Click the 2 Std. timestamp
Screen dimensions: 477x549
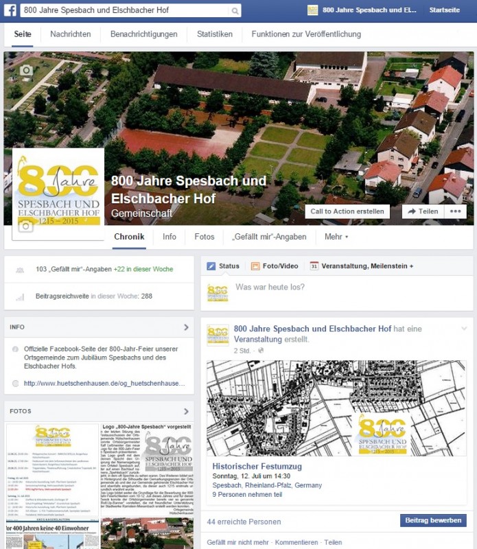[x=242, y=351]
